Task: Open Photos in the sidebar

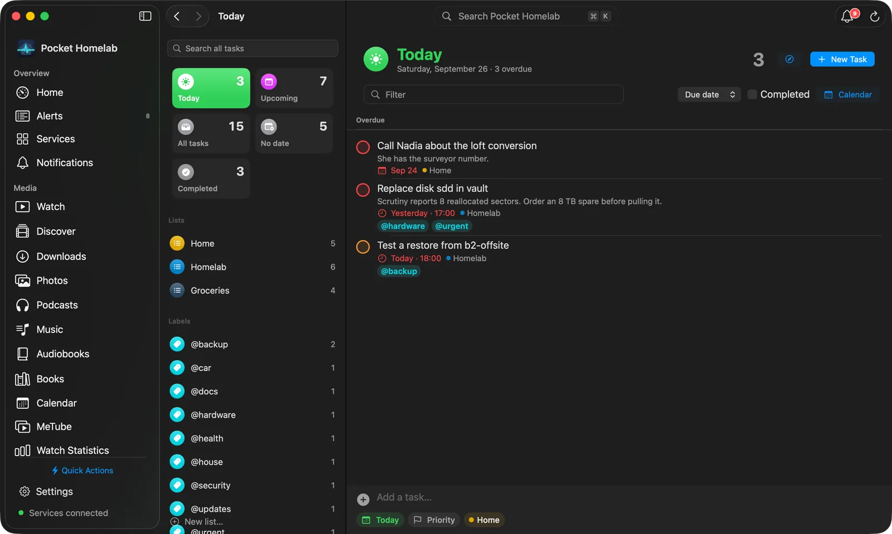Action: [83, 280]
